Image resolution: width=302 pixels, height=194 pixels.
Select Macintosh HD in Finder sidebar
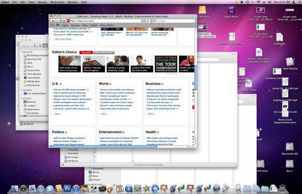pos(32,59)
